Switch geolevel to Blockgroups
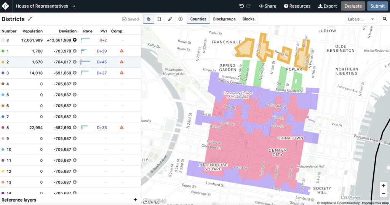Viewport: 390px width, 205px height. coord(224,19)
